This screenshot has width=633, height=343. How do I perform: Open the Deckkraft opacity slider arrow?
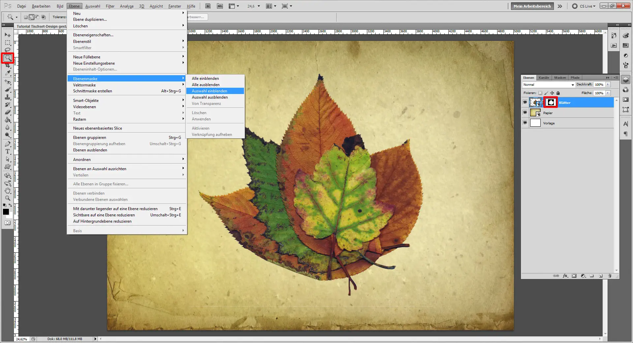[608, 85]
